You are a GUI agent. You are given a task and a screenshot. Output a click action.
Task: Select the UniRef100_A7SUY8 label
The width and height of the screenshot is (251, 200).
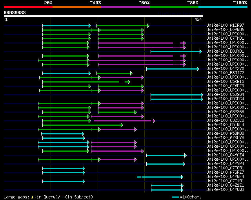coord(225,138)
